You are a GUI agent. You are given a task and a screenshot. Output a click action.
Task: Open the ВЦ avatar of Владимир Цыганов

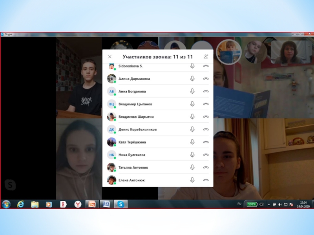click(111, 104)
